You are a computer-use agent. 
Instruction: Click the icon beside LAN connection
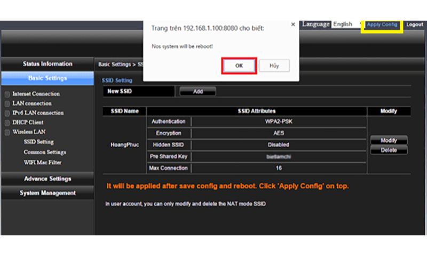pyautogui.click(x=7, y=104)
